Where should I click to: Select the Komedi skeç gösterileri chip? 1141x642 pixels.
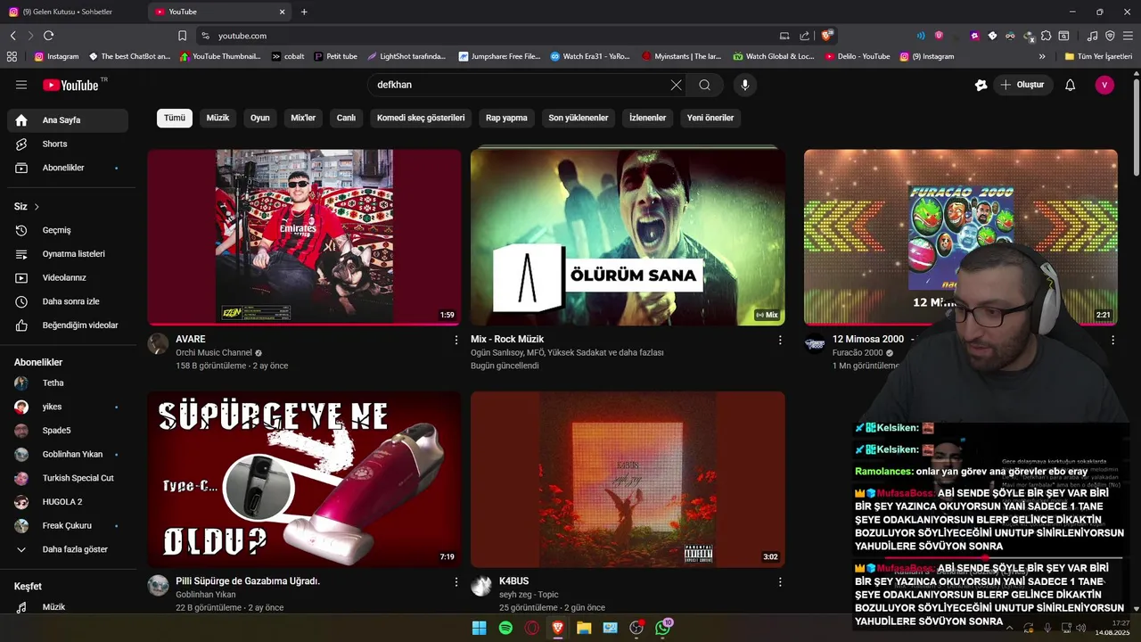(421, 118)
